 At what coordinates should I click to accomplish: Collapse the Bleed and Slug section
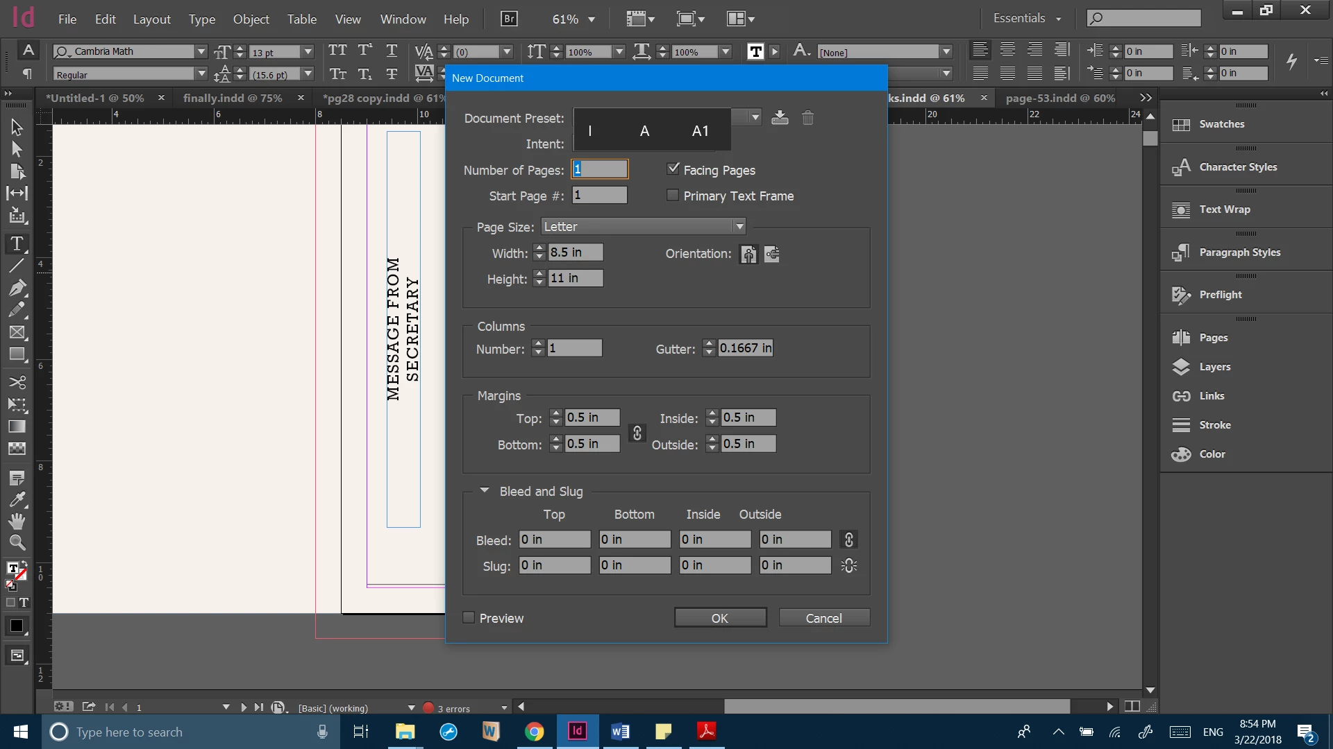tap(485, 491)
